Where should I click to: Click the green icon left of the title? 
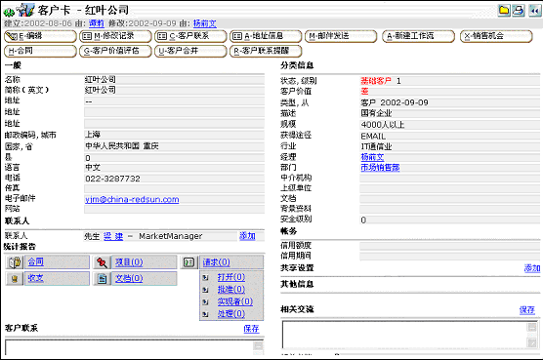coord(9,13)
